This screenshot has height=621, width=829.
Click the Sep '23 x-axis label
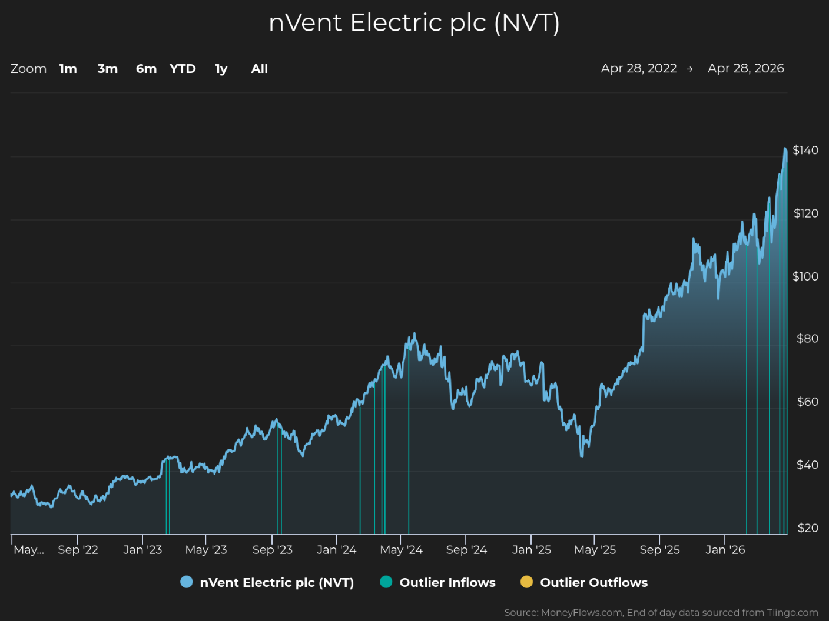273,550
